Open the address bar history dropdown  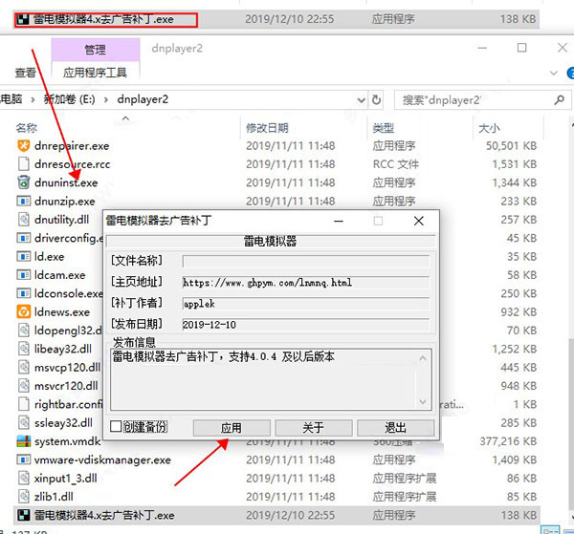click(362, 99)
